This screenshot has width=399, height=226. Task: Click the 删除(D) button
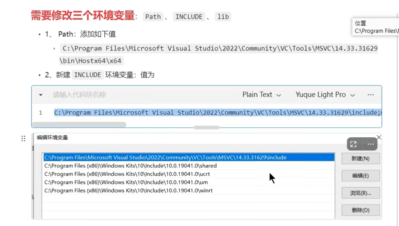(x=361, y=210)
